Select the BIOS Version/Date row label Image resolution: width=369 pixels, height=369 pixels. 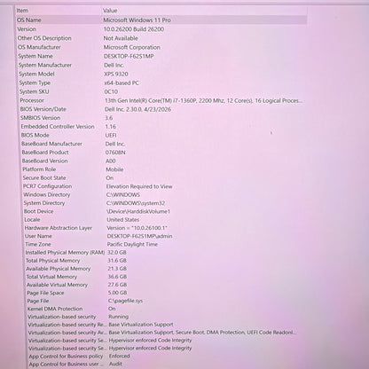pos(43,109)
